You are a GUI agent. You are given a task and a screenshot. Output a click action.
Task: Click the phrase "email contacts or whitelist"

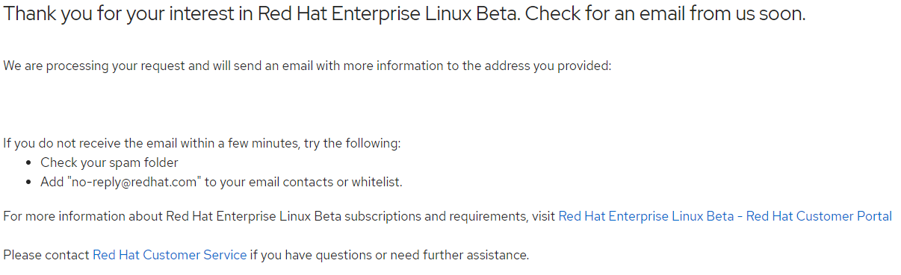[324, 182]
